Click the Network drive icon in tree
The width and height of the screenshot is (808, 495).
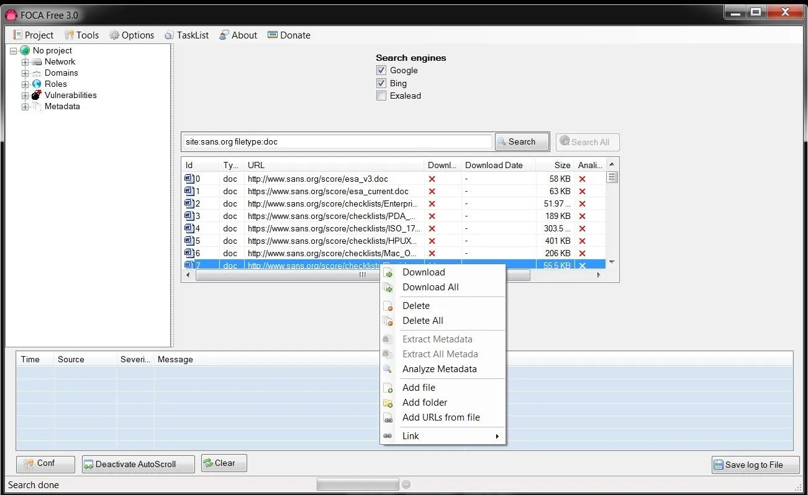coord(37,62)
